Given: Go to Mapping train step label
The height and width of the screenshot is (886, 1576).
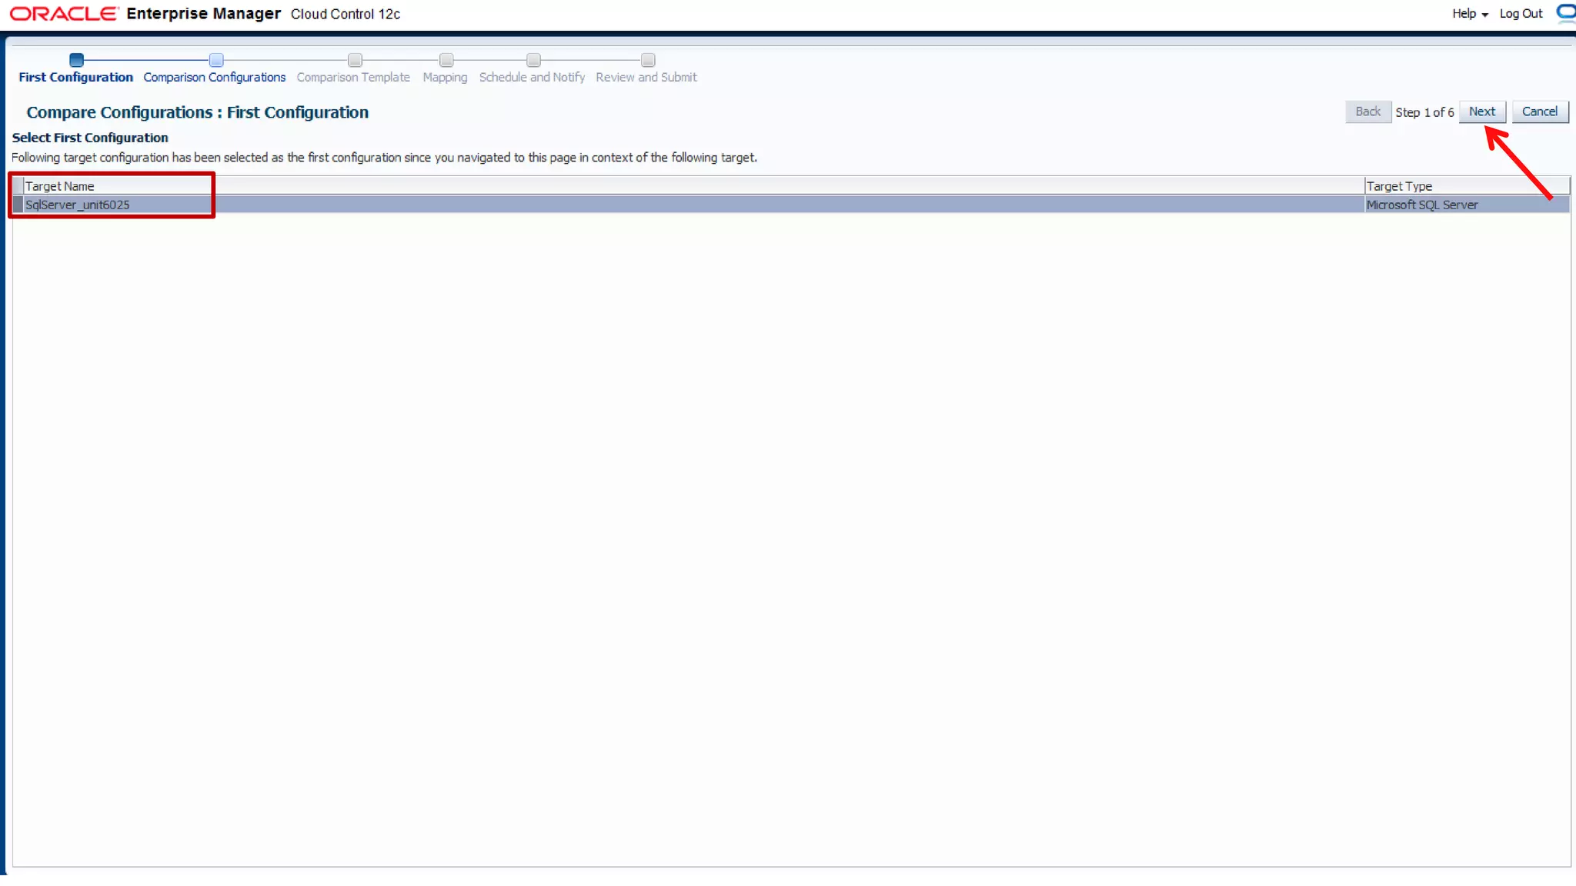Looking at the screenshot, I should tap(445, 77).
